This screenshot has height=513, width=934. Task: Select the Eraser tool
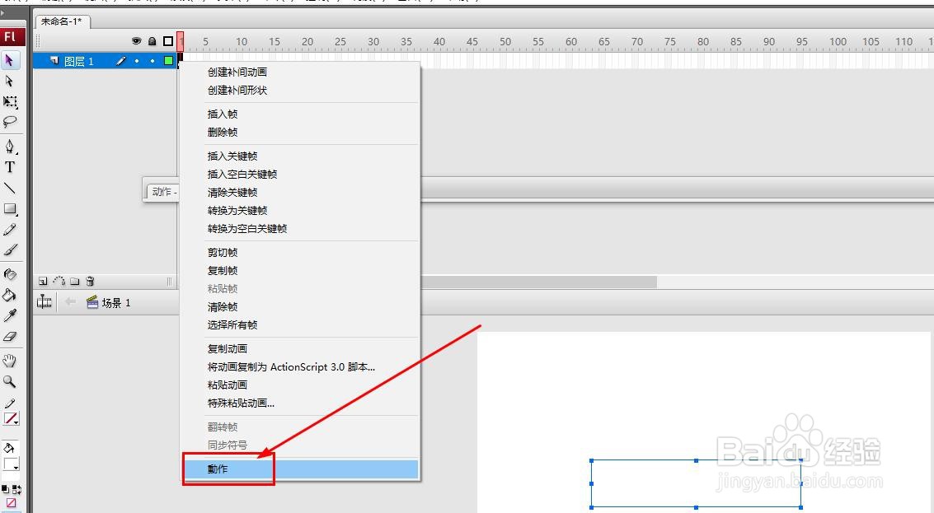pyautogui.click(x=10, y=336)
